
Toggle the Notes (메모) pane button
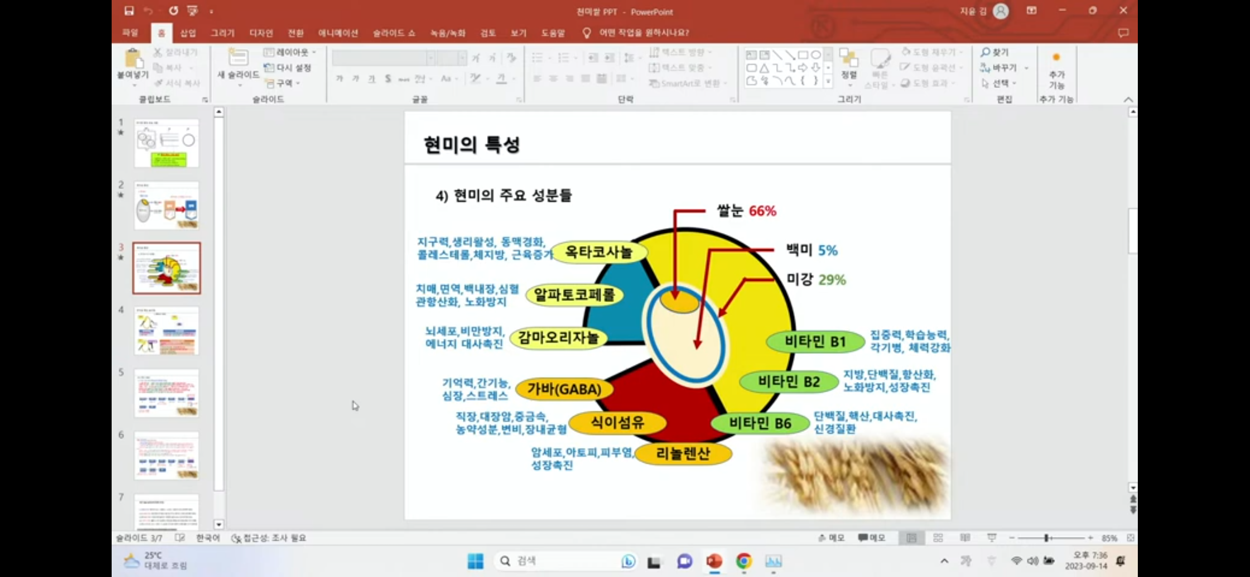[831, 538]
